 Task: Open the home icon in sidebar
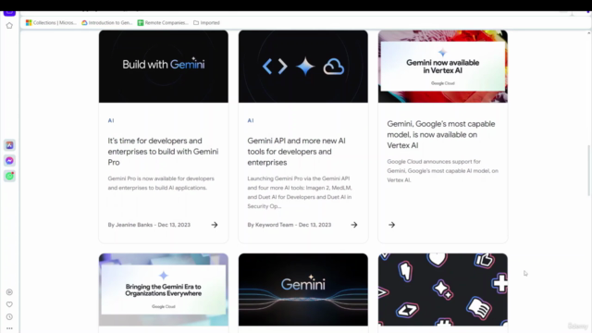[x=9, y=26]
